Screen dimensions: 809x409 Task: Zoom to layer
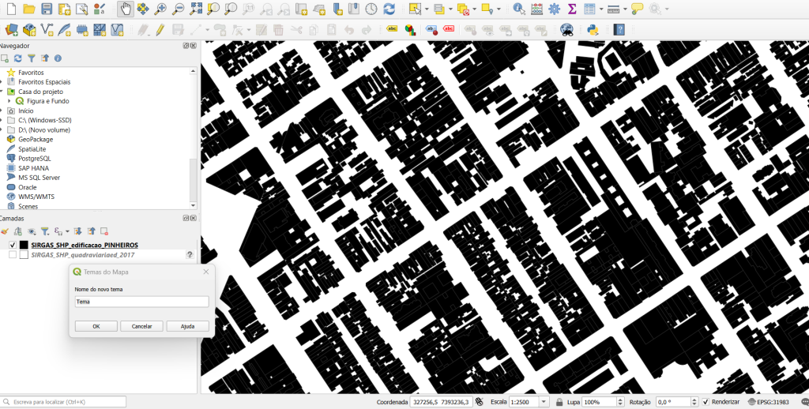[x=231, y=9]
